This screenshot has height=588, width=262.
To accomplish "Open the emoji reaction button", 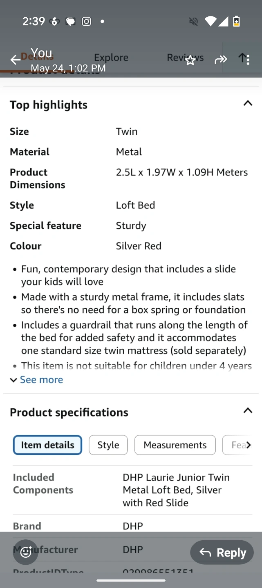I will tap(26, 552).
